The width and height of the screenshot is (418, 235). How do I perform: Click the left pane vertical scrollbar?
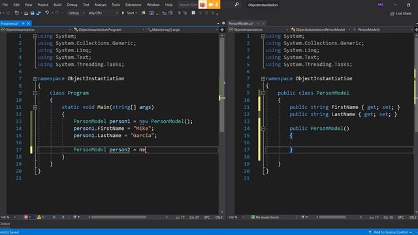point(222,86)
